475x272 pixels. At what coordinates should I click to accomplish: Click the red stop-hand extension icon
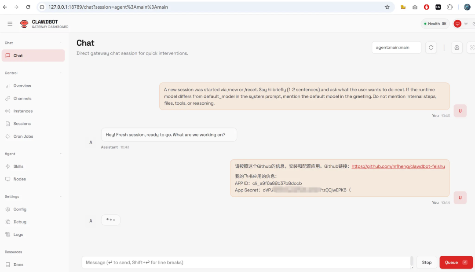(x=426, y=7)
